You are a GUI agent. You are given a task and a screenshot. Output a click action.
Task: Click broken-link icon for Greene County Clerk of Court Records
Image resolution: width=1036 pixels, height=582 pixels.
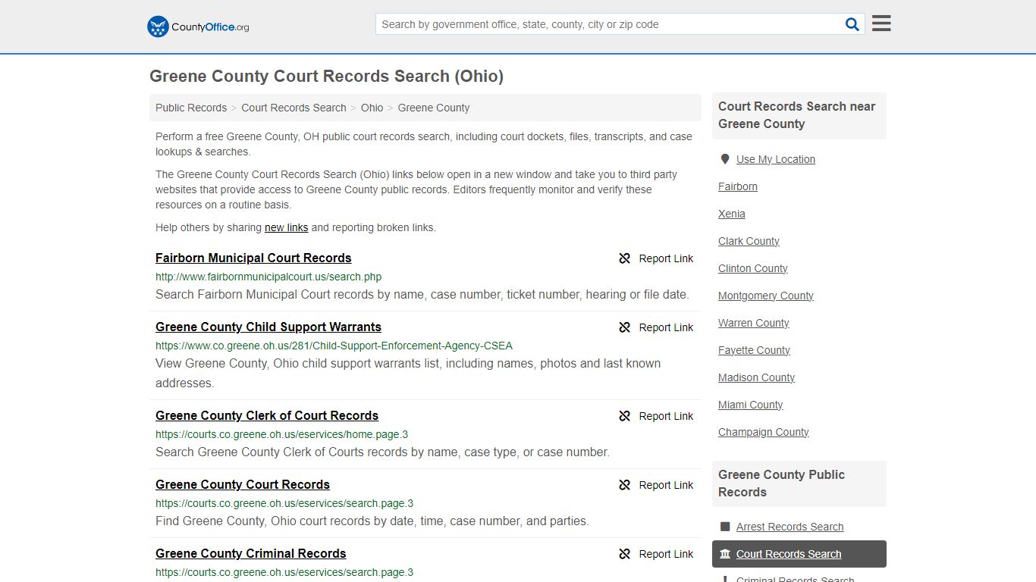click(x=625, y=416)
